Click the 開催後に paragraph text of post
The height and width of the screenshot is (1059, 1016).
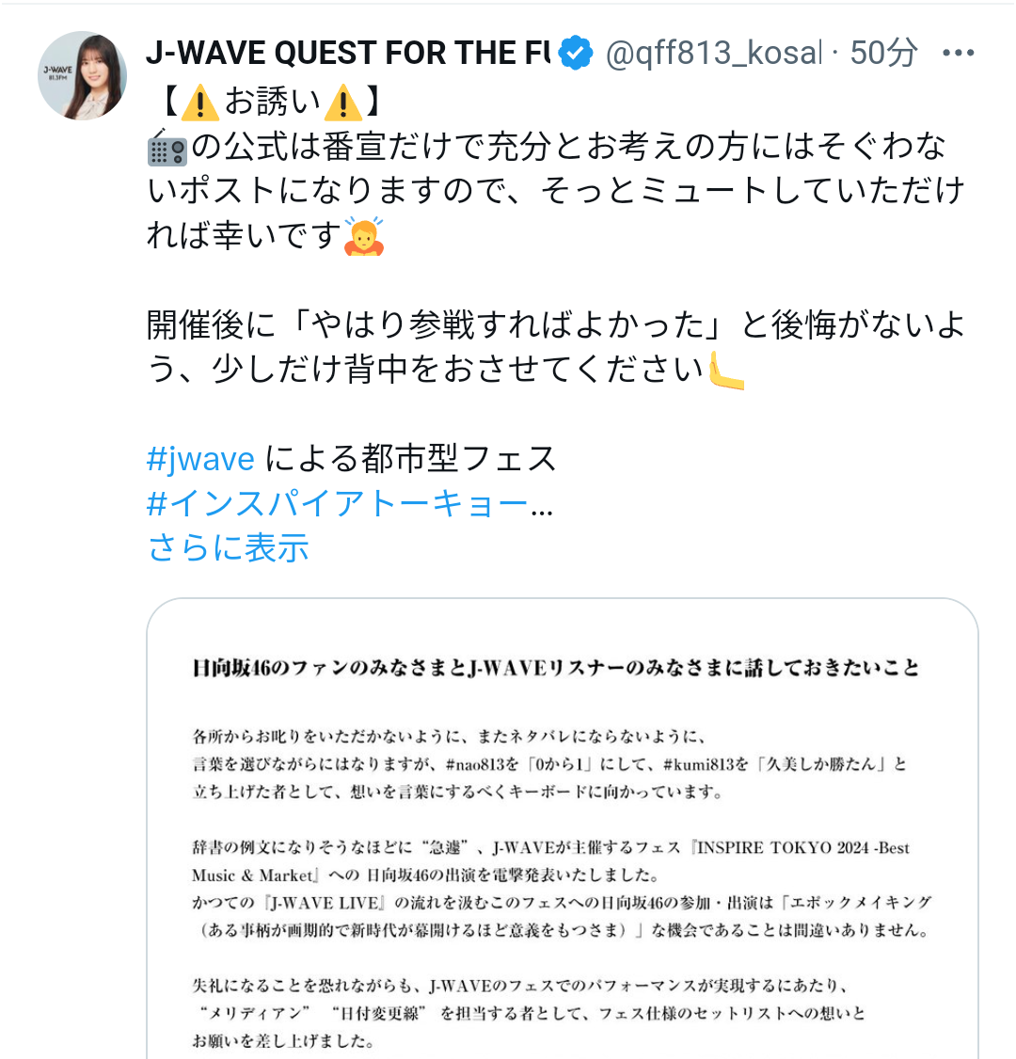555,347
